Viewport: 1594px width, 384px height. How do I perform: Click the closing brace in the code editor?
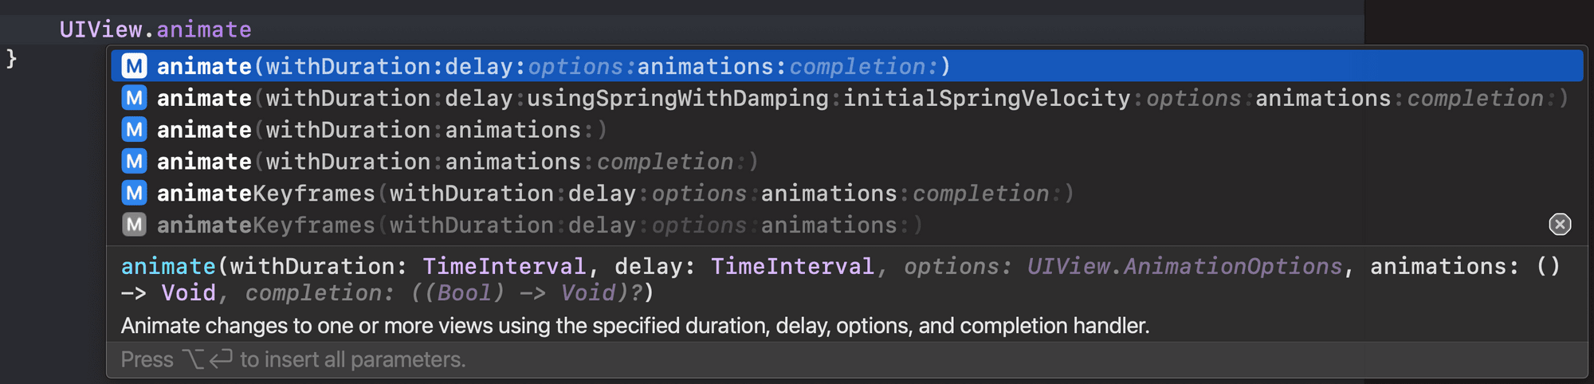click(11, 59)
